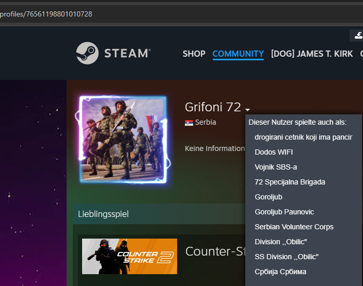Open the Grifoni 72 profile avatar

click(123, 139)
